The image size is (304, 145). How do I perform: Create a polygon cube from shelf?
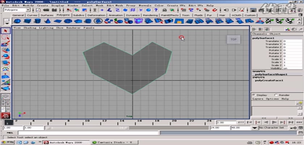click(x=28, y=21)
